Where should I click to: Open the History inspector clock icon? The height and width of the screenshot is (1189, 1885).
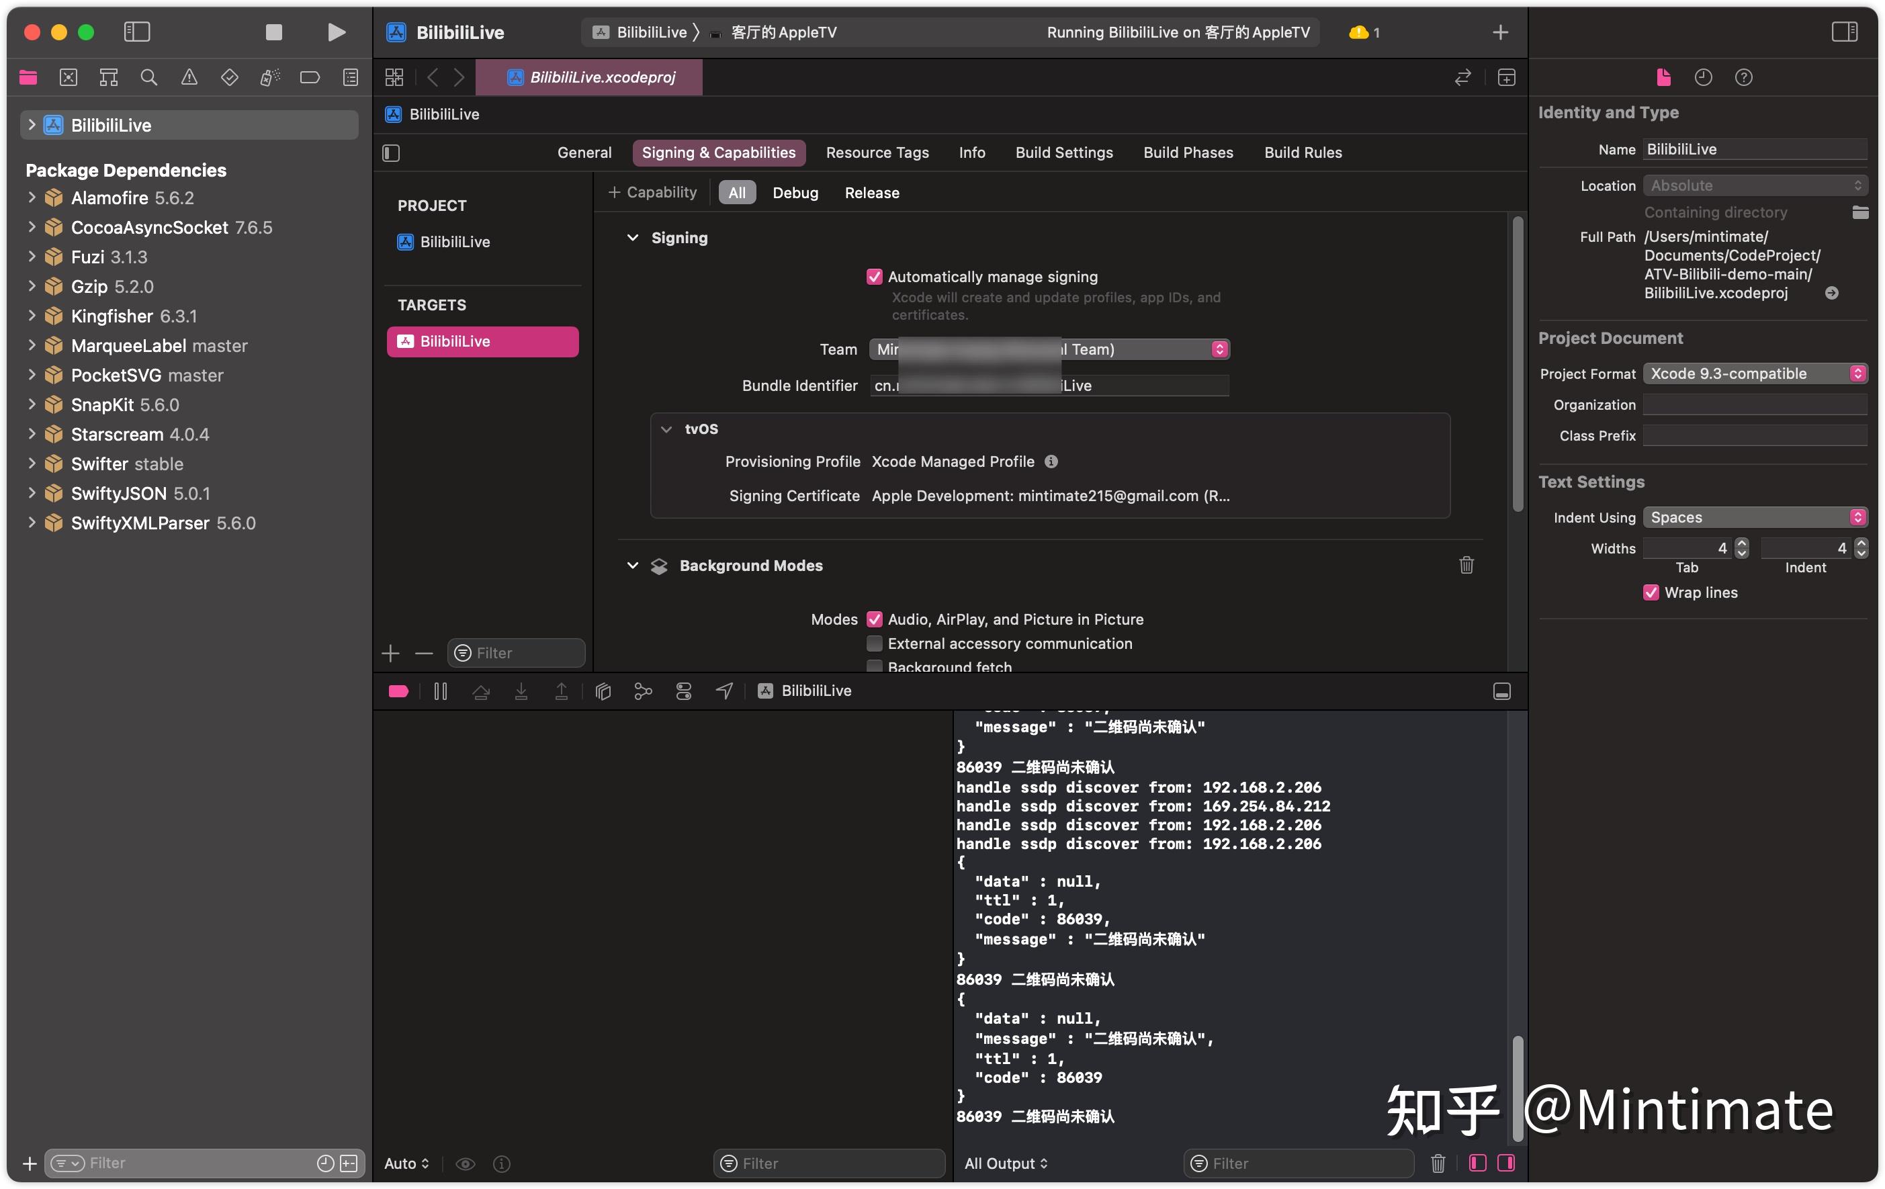coord(1704,77)
